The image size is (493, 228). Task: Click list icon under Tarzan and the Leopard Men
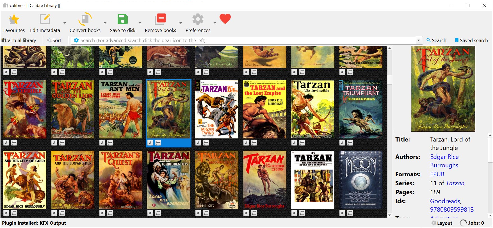click(62, 213)
